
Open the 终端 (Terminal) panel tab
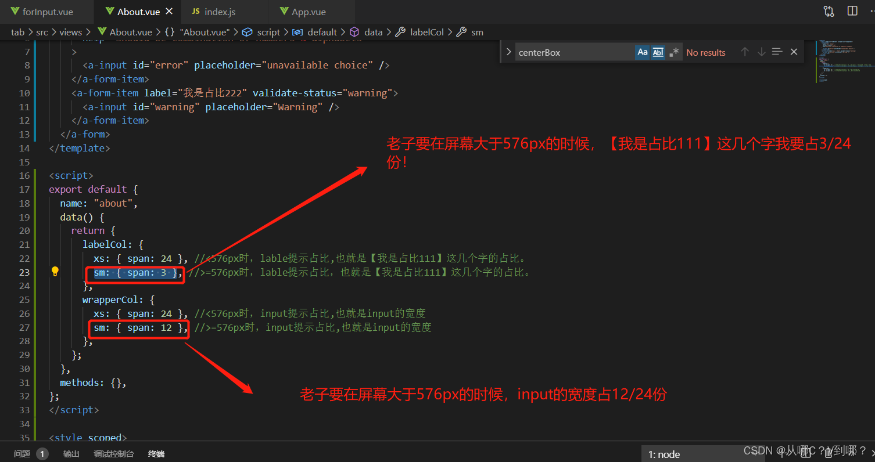point(156,454)
